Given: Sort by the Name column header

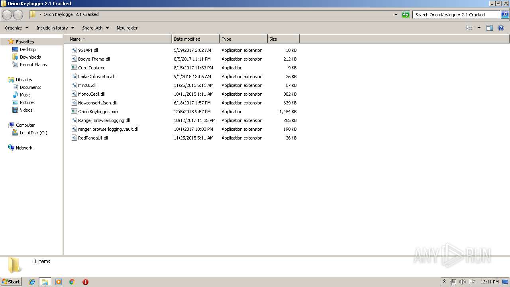Looking at the screenshot, I should point(118,39).
